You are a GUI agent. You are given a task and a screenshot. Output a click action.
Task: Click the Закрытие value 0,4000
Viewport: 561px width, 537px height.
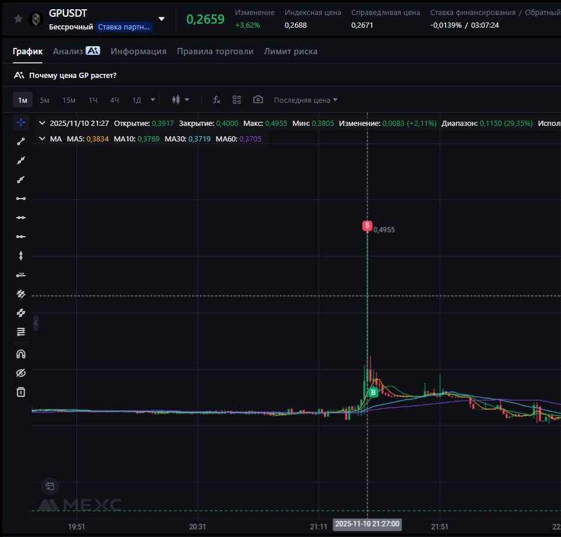tap(227, 123)
